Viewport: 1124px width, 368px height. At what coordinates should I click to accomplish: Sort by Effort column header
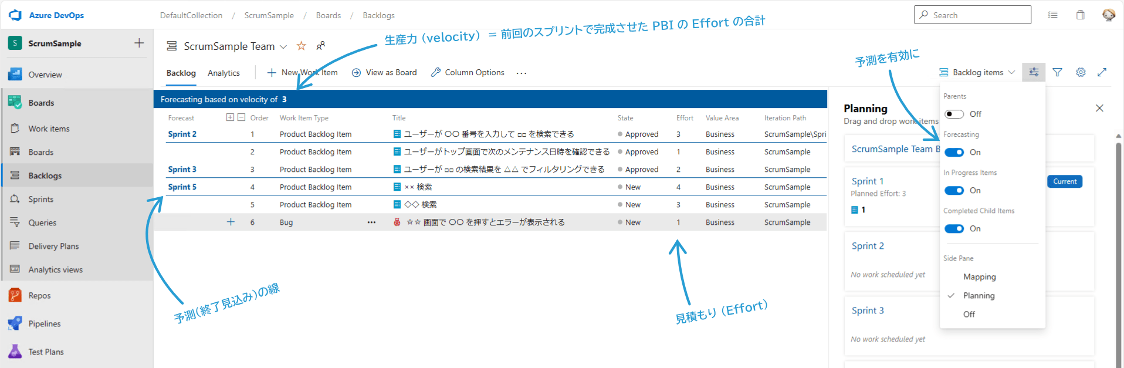click(x=685, y=118)
